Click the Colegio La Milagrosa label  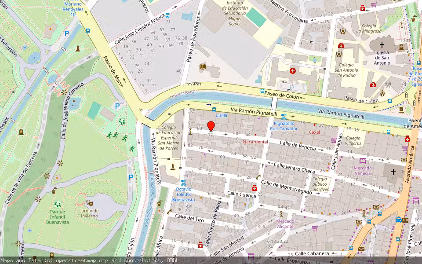click(x=369, y=28)
